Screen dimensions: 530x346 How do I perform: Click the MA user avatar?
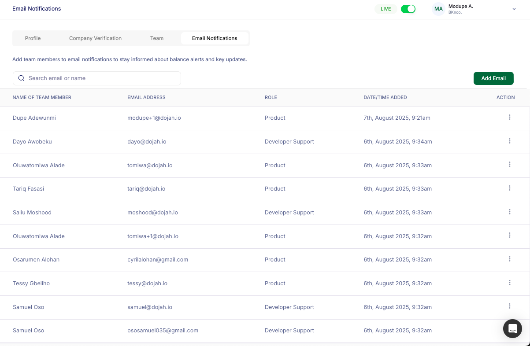(x=438, y=9)
